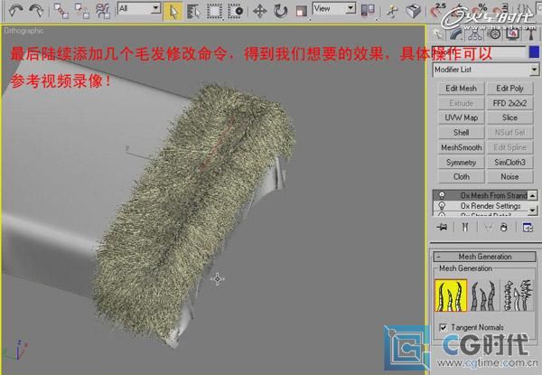This screenshot has height=375, width=542.
Task: Activate the Select and Scale tool
Action: [x=302, y=11]
